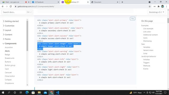Open the Chrome profile avatar
The width and height of the screenshot is (169, 95).
click(163, 6)
